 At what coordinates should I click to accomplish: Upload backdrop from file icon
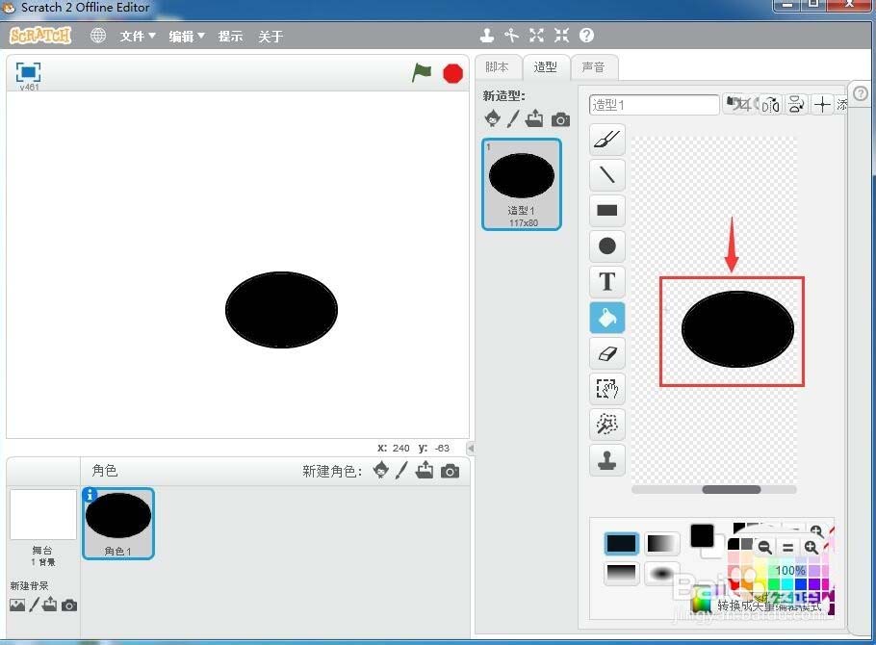pyautogui.click(x=50, y=604)
